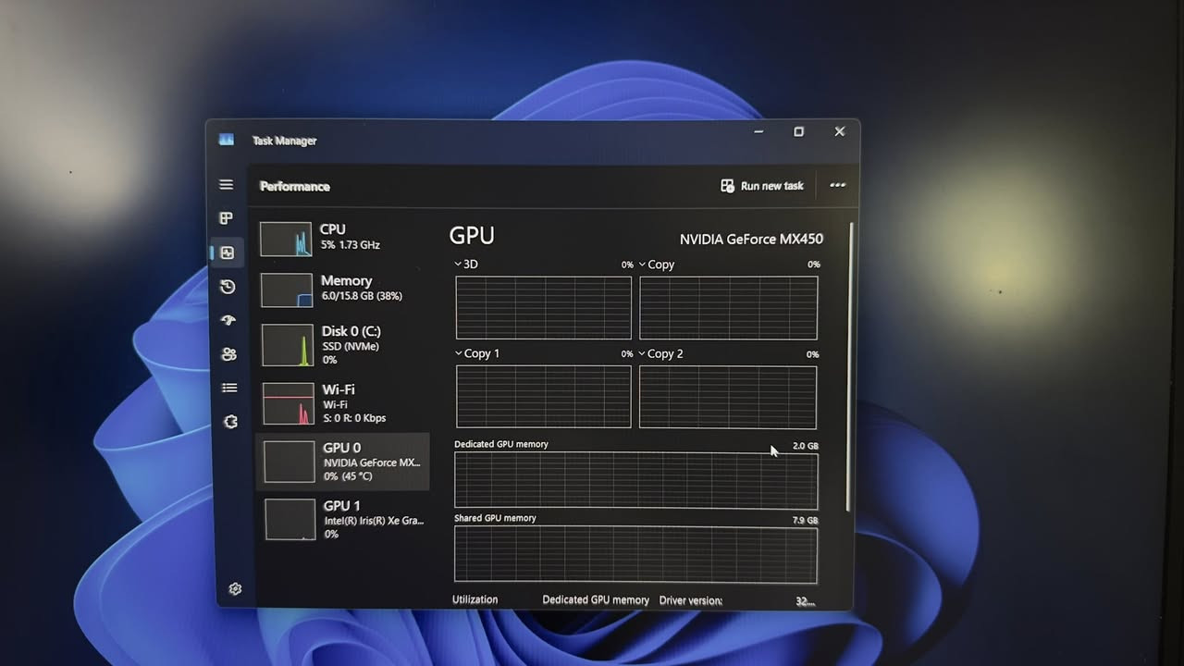1184x666 pixels.
Task: Select GPU 1 Intel Iris Xe entry
Action: point(344,519)
